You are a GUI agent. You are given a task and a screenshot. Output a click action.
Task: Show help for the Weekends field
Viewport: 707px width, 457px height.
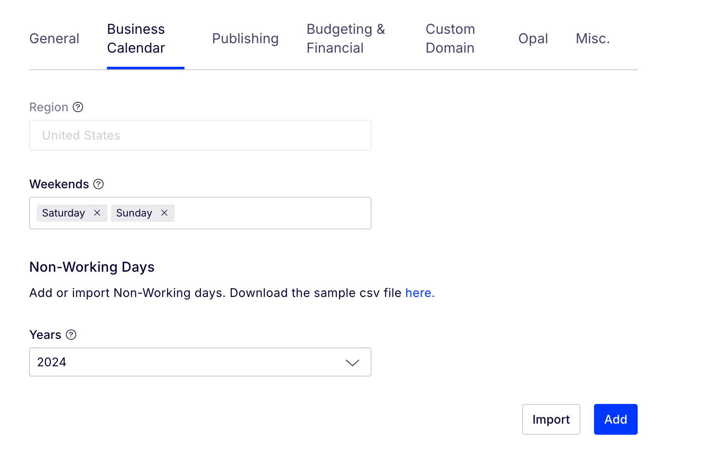click(x=98, y=184)
